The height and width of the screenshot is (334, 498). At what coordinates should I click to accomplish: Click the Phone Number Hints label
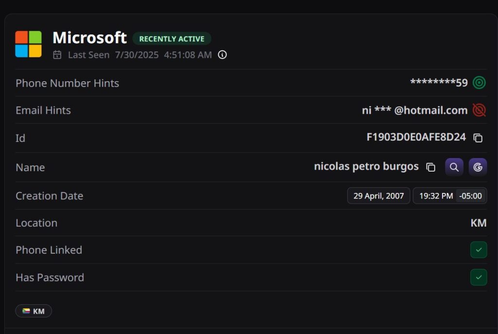67,83
